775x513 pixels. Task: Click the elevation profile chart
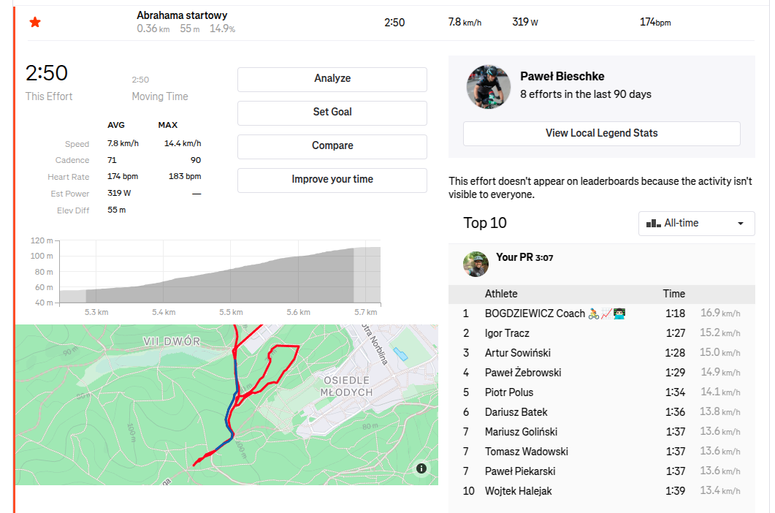click(219, 274)
